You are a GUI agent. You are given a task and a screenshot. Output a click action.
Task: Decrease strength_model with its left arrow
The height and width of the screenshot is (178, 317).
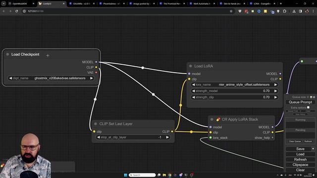[x=194, y=91]
